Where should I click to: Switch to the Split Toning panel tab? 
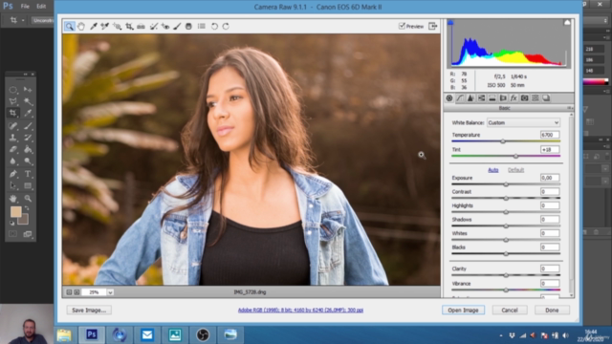pyautogui.click(x=492, y=98)
